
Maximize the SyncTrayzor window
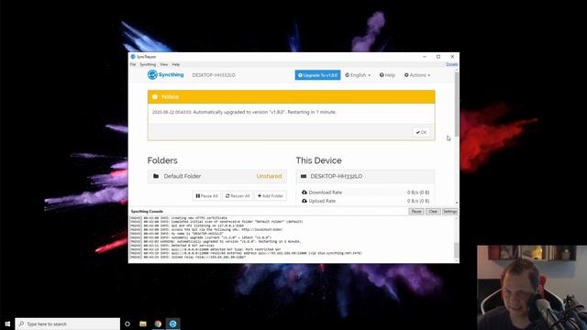tap(438, 57)
